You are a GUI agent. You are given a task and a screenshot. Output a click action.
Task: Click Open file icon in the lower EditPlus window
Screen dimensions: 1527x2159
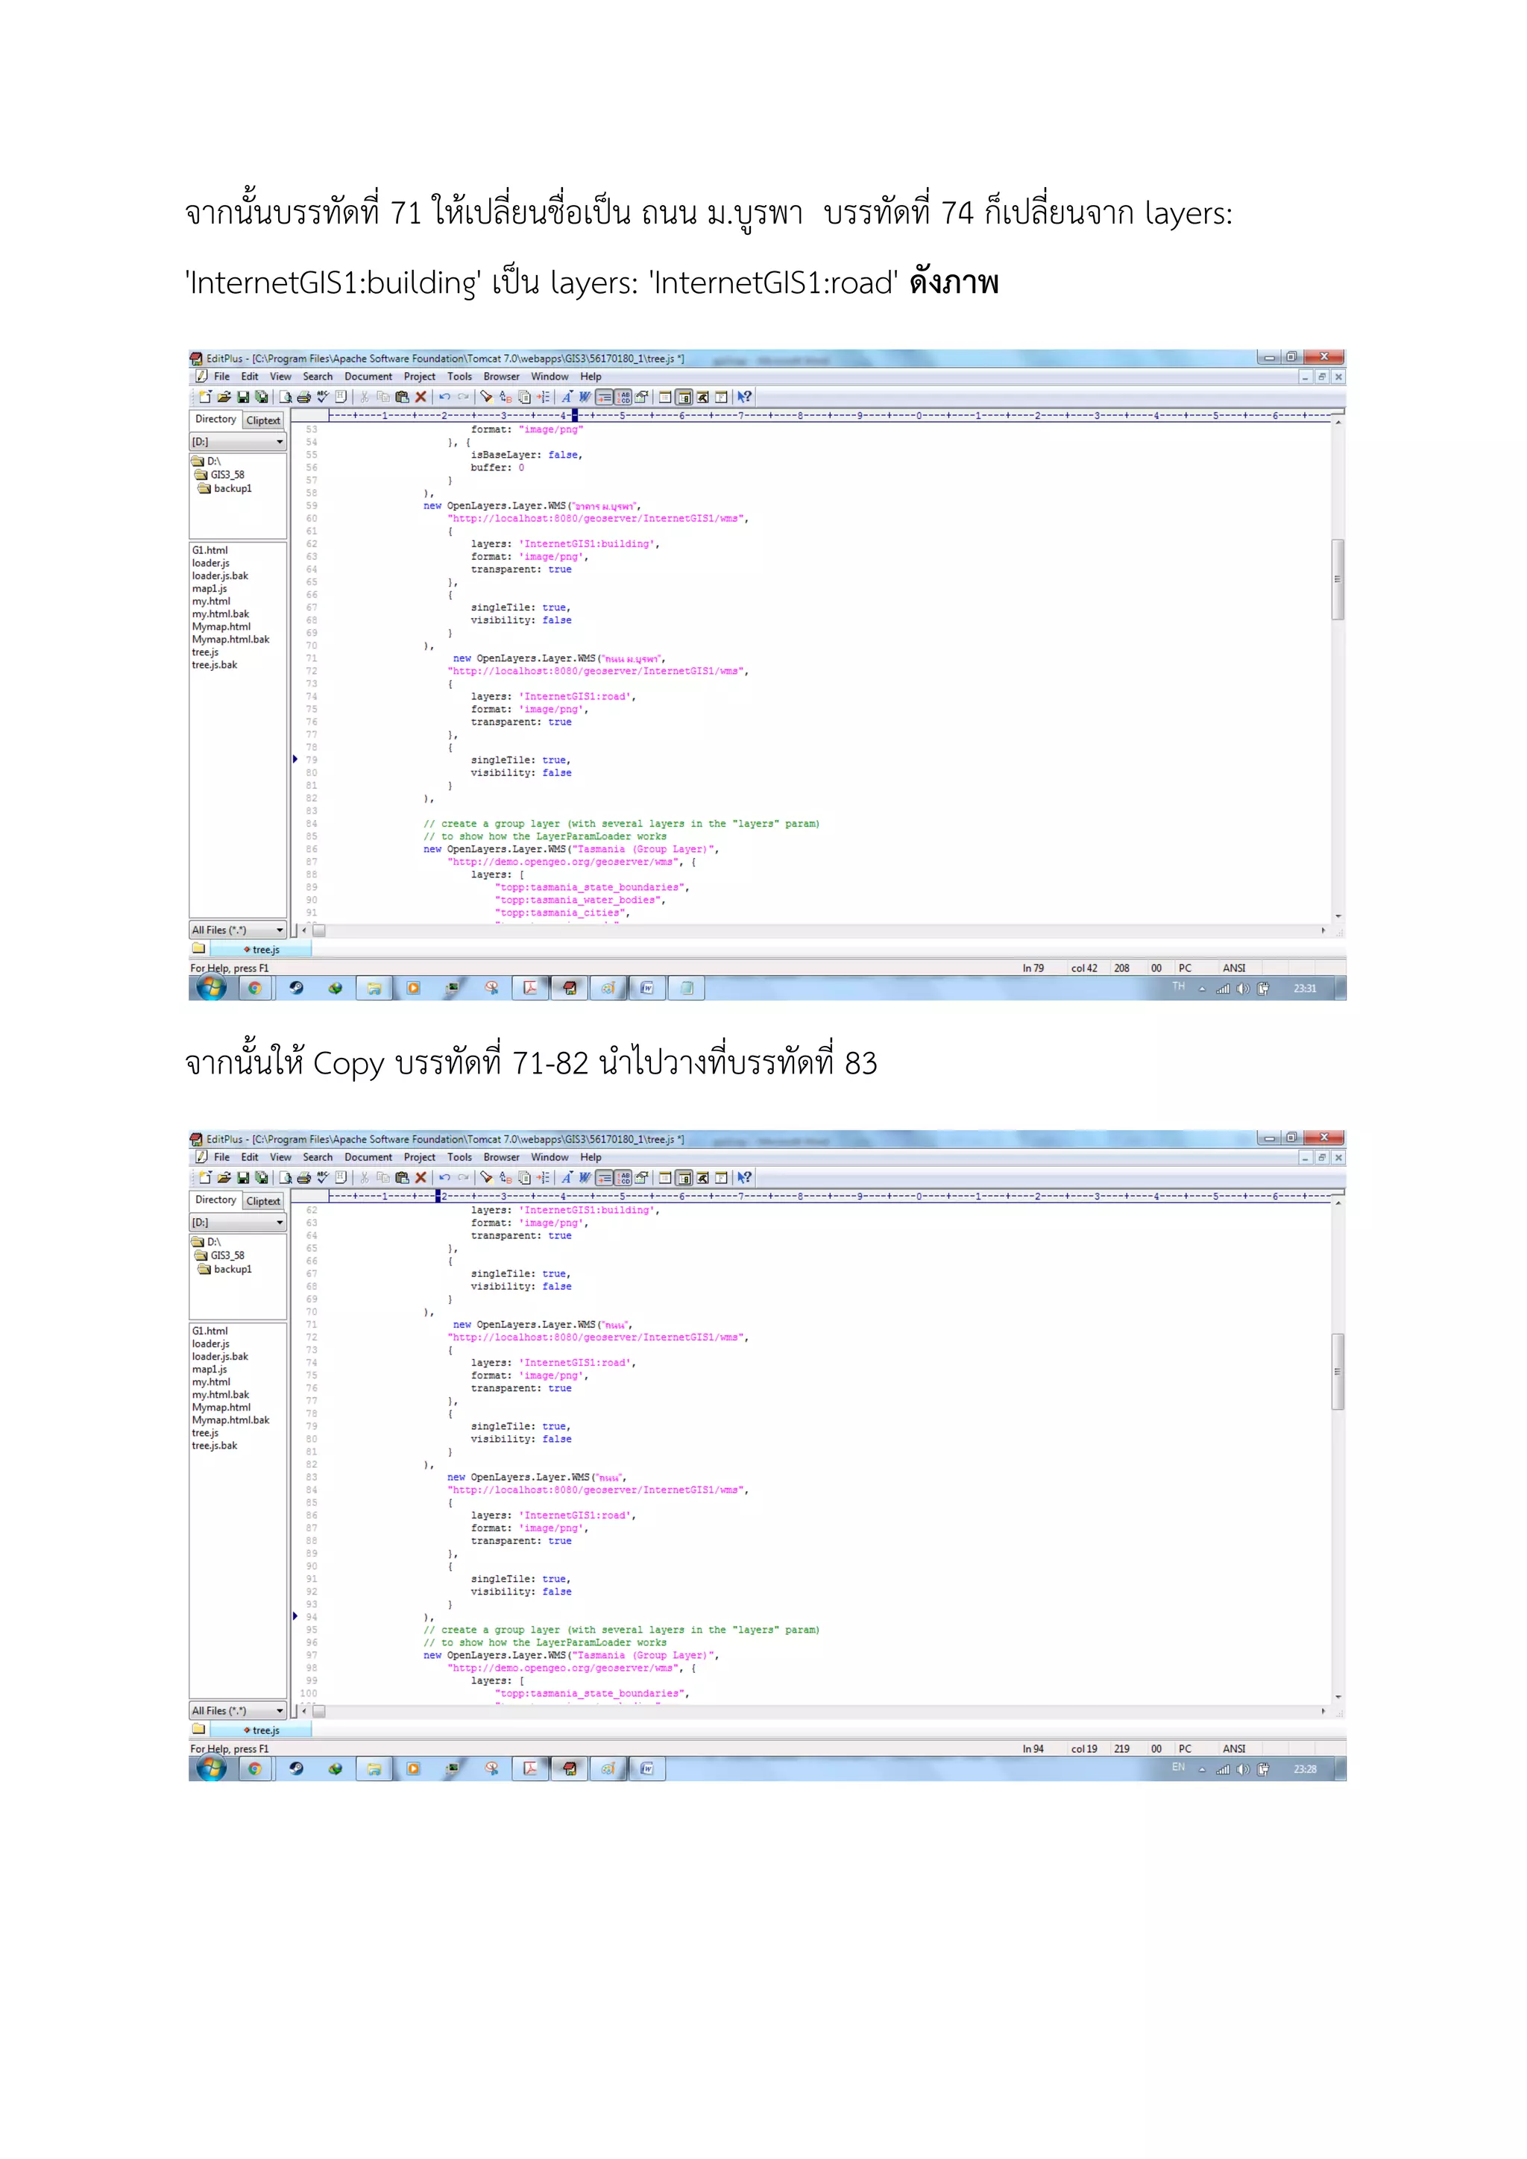click(224, 1177)
